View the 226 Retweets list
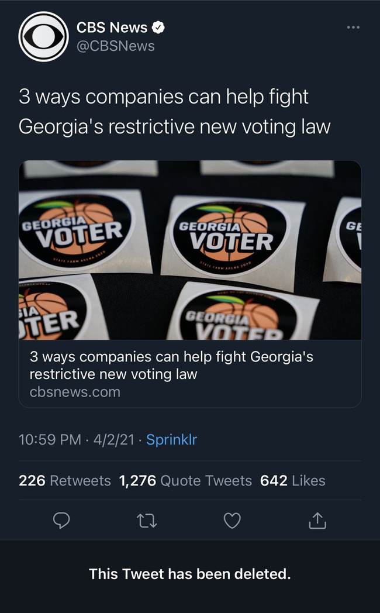The width and height of the screenshot is (380, 613). pos(64,481)
